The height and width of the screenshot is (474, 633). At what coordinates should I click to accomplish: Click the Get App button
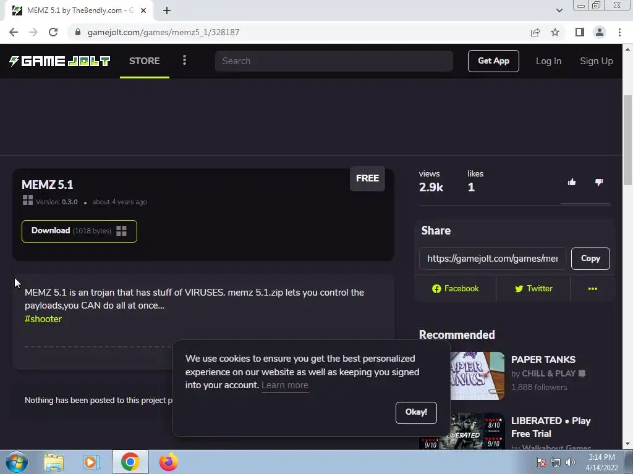point(493,61)
